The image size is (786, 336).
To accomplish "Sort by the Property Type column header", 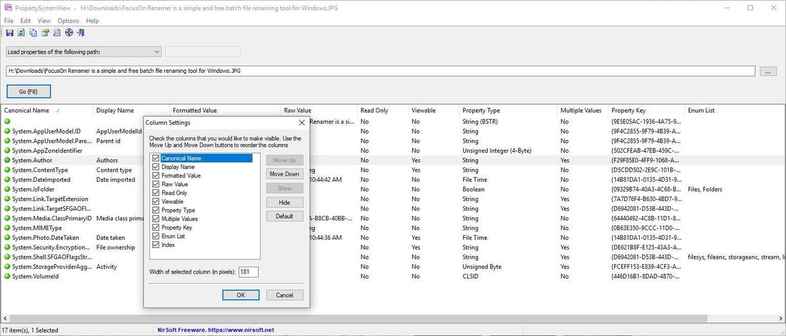I will pos(508,111).
